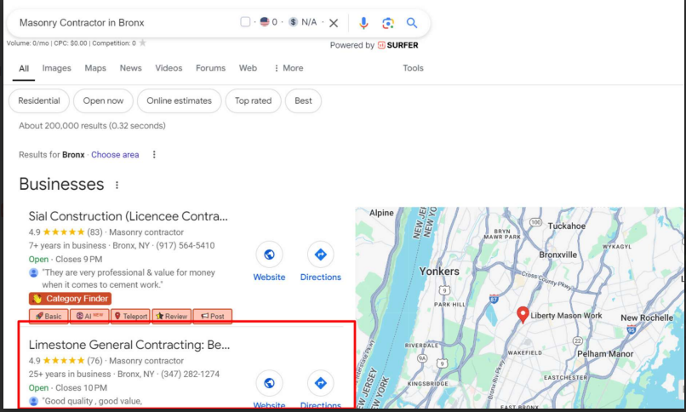
Task: Expand the More search options menu
Action: [x=289, y=68]
